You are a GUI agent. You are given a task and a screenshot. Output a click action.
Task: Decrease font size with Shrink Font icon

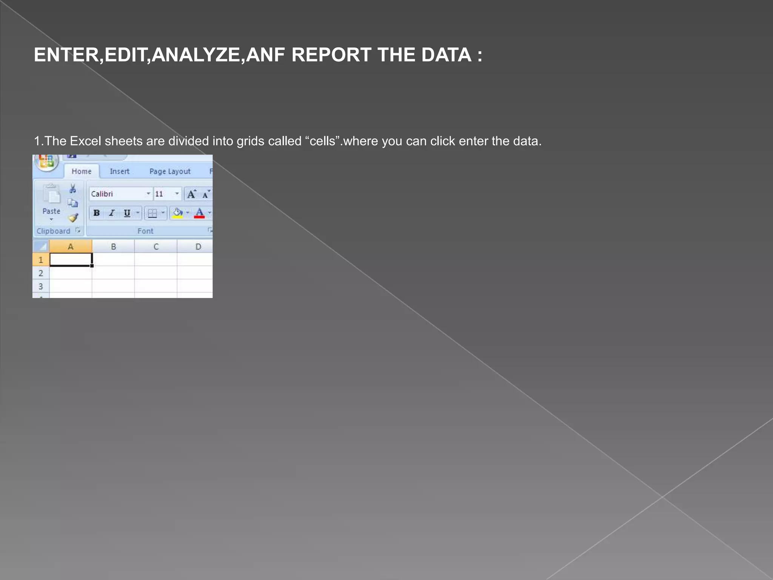point(206,194)
